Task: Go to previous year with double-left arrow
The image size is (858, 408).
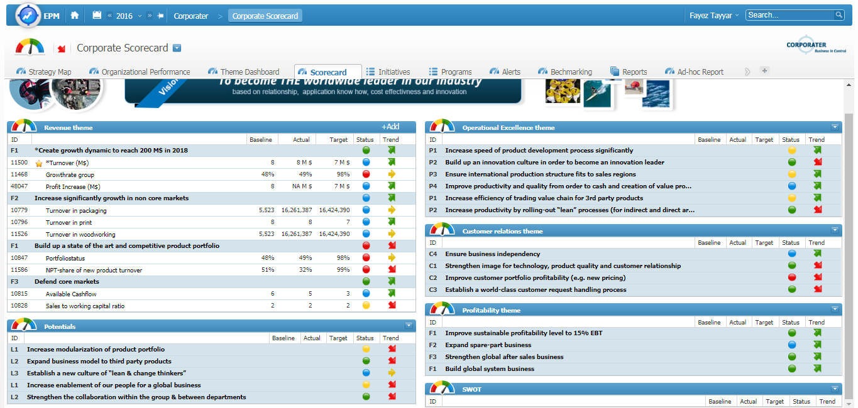Action: [110, 16]
